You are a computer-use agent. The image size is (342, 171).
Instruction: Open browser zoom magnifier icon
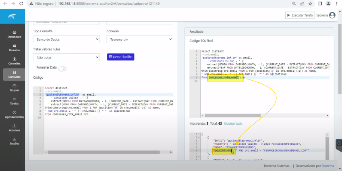point(294,4)
